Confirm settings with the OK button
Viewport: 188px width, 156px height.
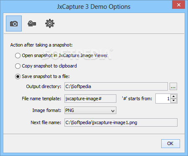170,143
